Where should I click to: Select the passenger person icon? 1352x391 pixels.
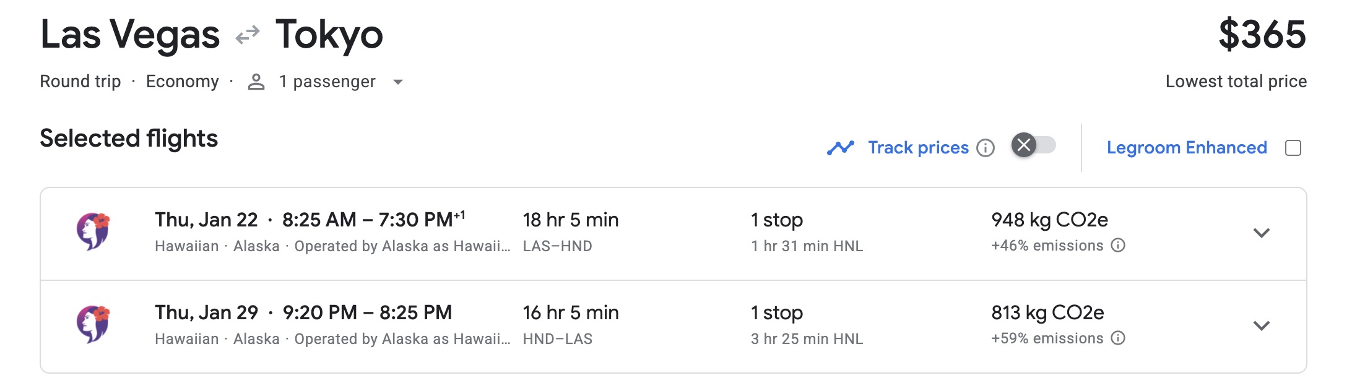click(256, 81)
